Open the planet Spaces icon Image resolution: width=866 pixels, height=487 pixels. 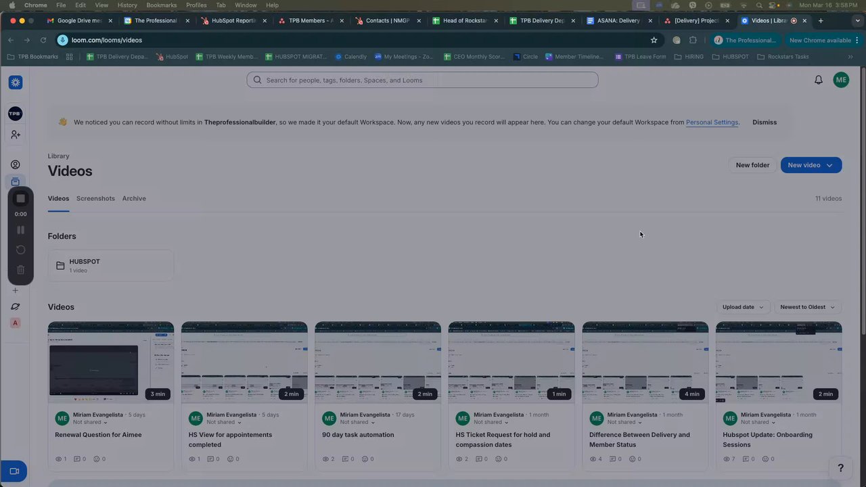15,307
